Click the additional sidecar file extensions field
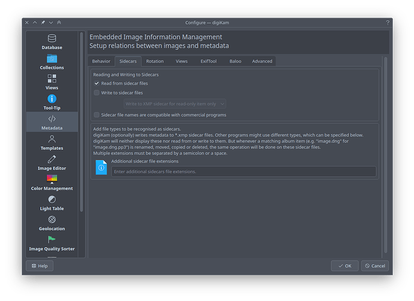 244,172
